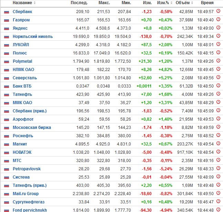The width and height of the screenshot is (223, 212).
Task: Click the clock icon in Татнефть 423,90 row
Action: coord(218,94)
